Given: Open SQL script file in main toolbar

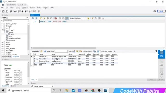Looking at the screenshot, I should 7,11.
